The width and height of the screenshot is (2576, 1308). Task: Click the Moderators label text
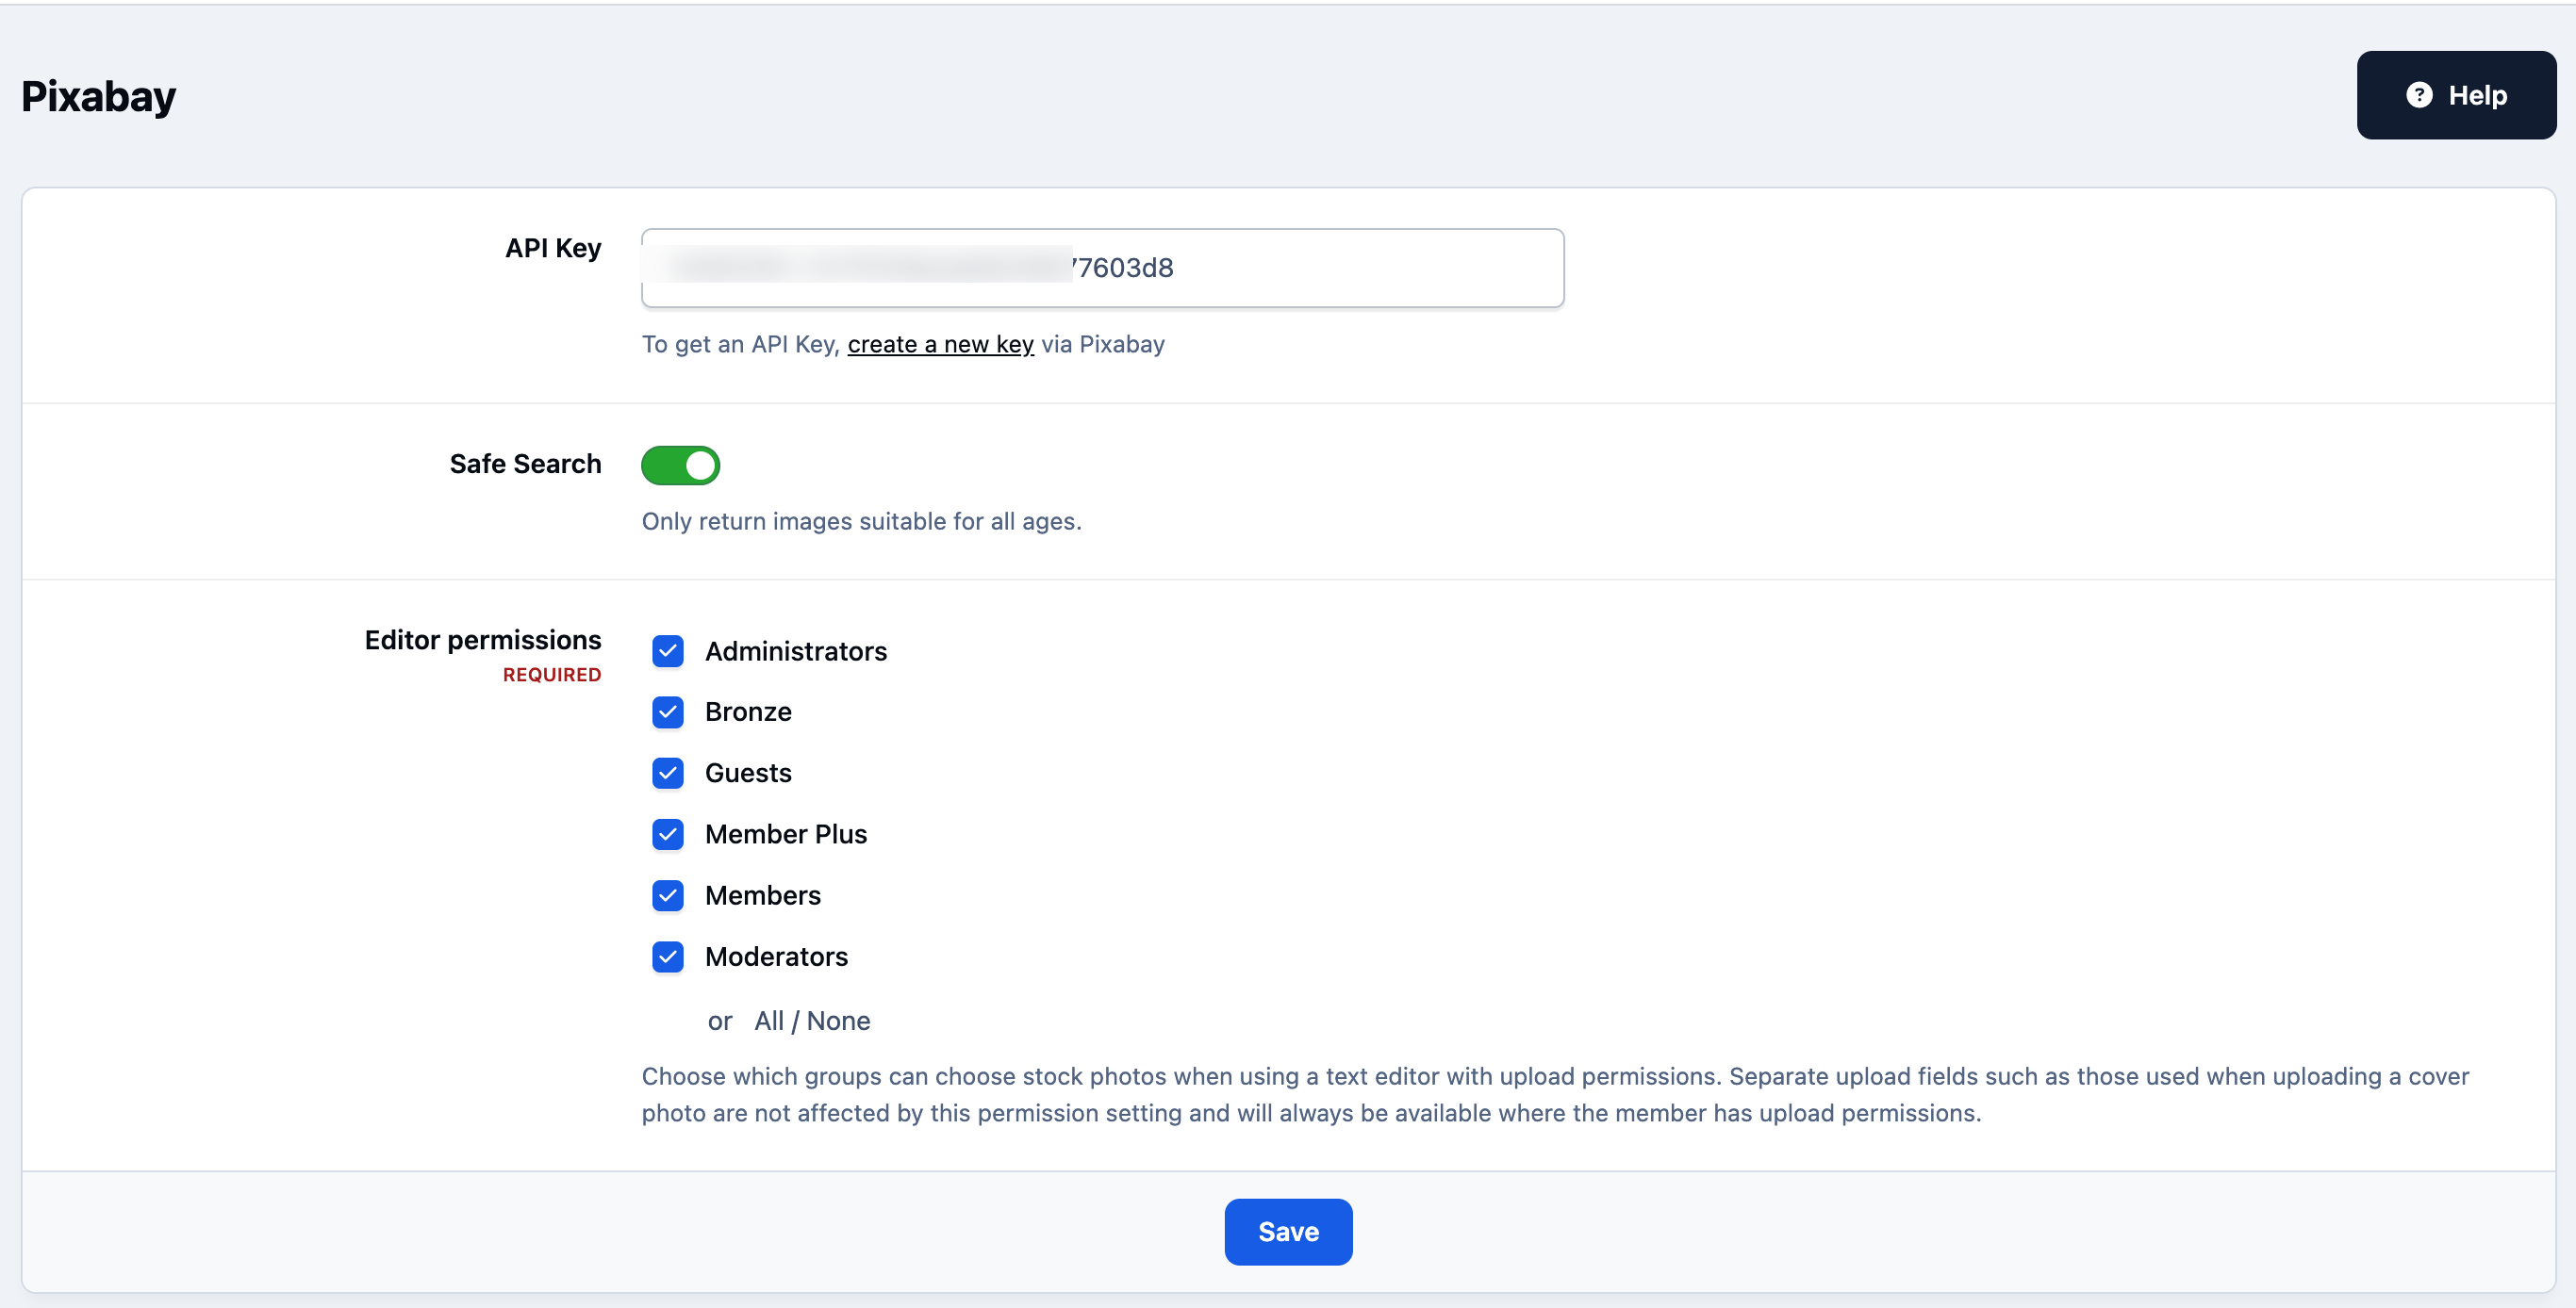(776, 957)
